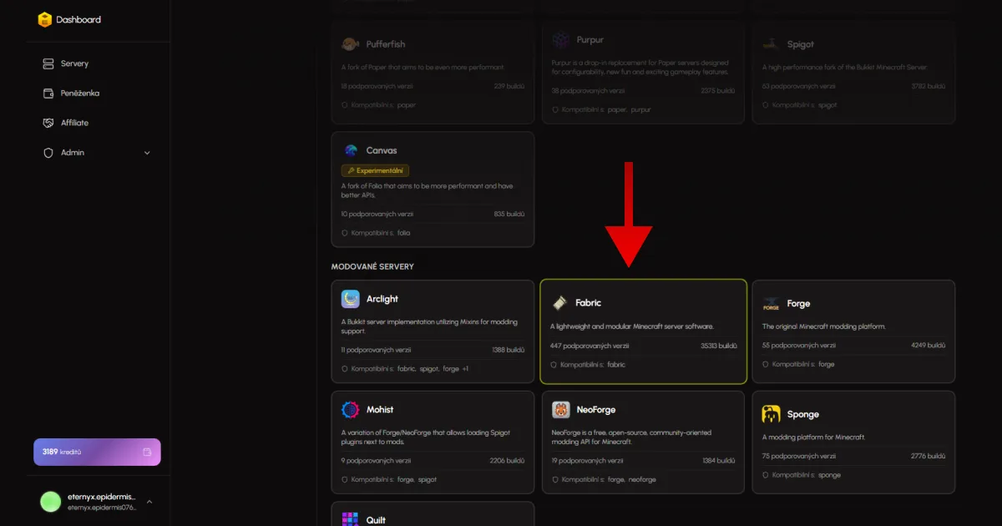Image resolution: width=1002 pixels, height=526 pixels.
Task: Click the Mohist gear icon
Action: point(351,410)
